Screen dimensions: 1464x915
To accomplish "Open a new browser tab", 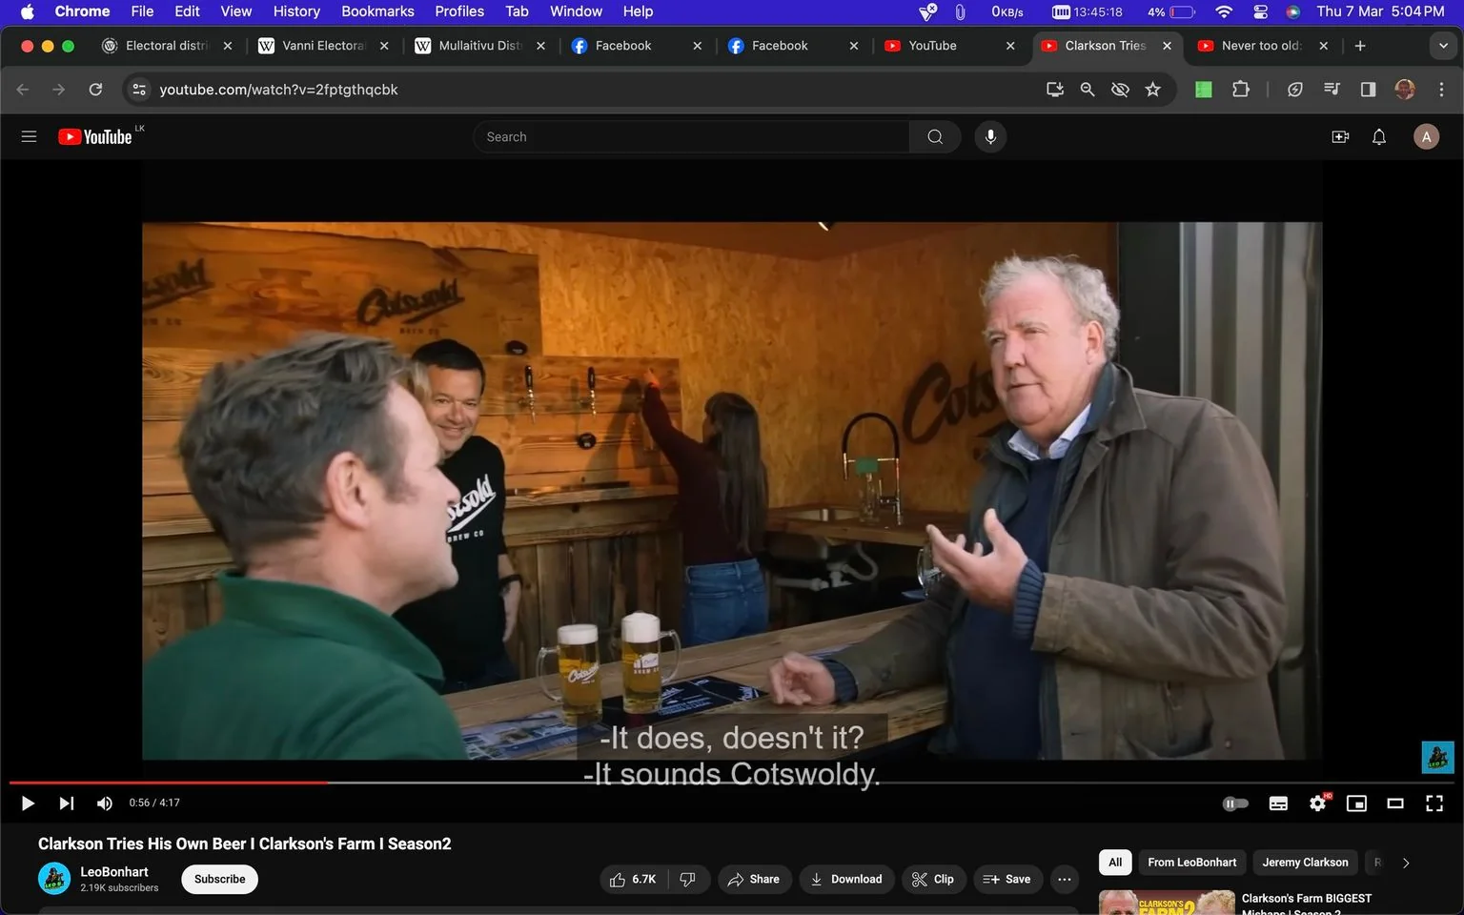I will pos(1360,46).
